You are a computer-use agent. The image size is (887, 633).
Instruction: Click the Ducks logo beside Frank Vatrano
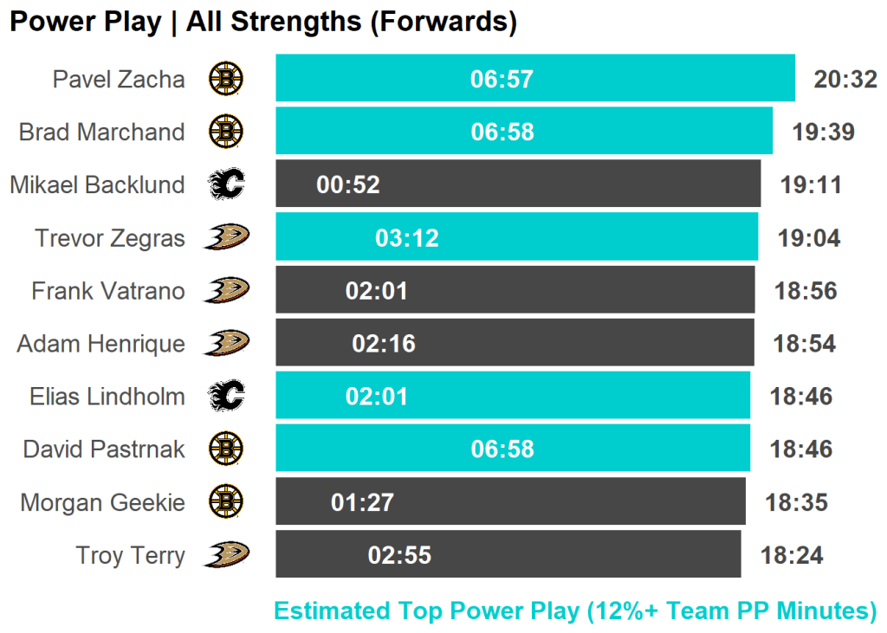tap(226, 290)
